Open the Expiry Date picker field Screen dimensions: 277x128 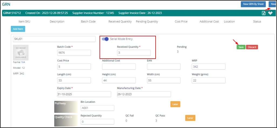pos(84,94)
